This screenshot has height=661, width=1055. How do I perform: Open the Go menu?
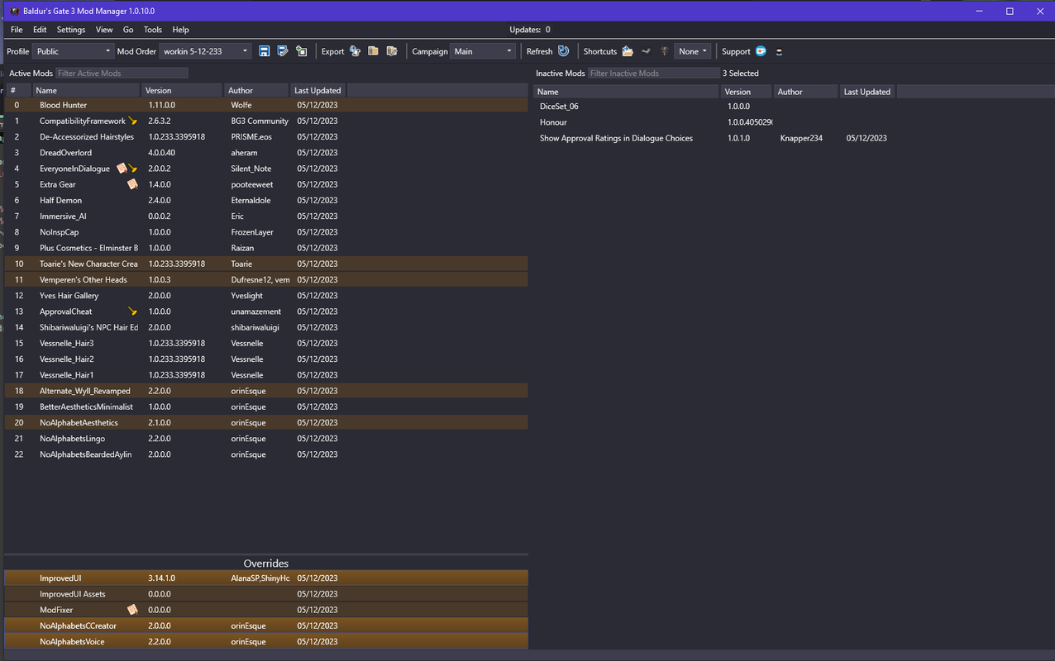(x=128, y=30)
